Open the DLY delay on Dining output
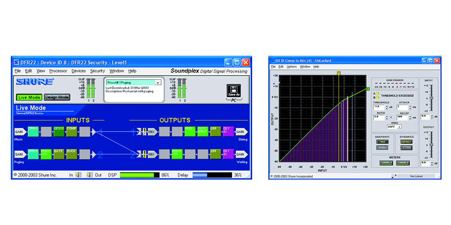 [x=228, y=131]
